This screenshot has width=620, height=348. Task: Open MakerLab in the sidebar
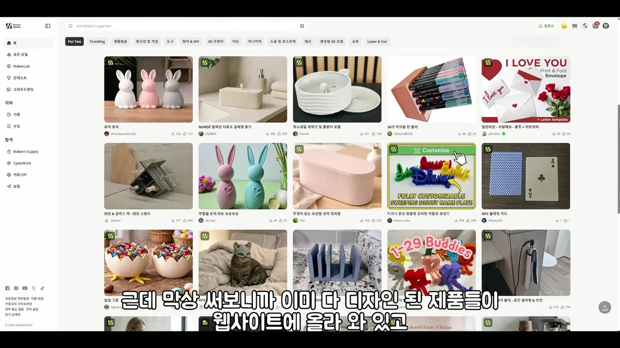[29, 66]
